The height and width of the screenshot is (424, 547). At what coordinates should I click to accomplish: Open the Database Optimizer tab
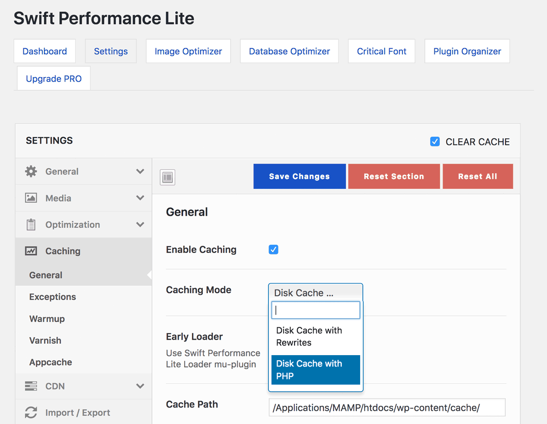289,51
